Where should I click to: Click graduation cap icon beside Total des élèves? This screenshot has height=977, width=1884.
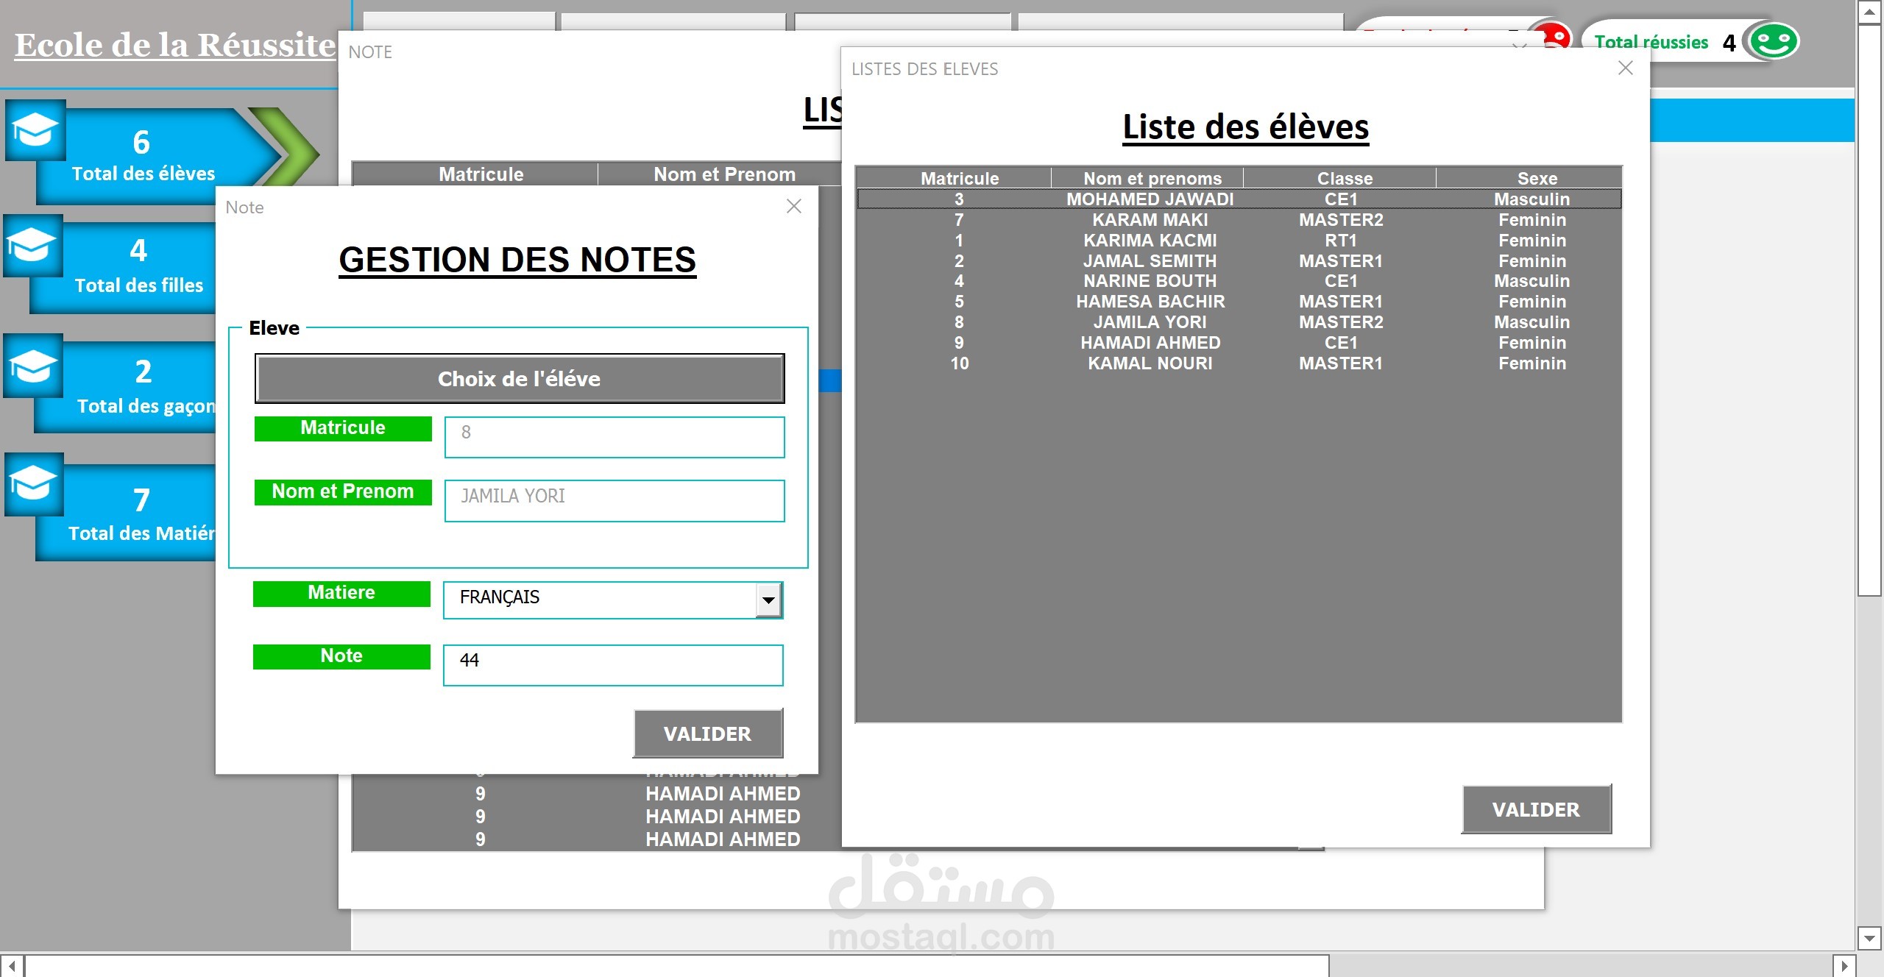click(35, 130)
